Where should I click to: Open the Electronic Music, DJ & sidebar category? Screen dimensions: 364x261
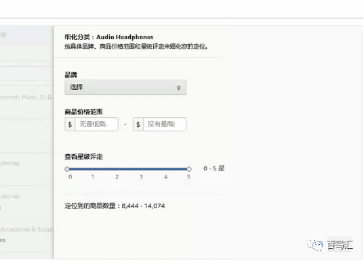pyautogui.click(x=26, y=97)
